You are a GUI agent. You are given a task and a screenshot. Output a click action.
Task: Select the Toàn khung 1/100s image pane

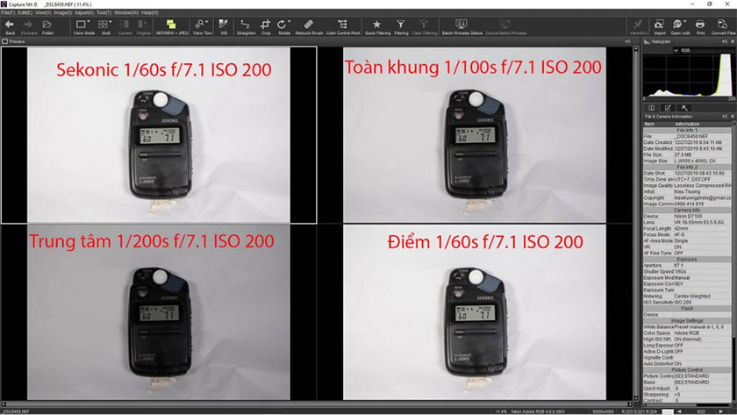pyautogui.click(x=475, y=135)
